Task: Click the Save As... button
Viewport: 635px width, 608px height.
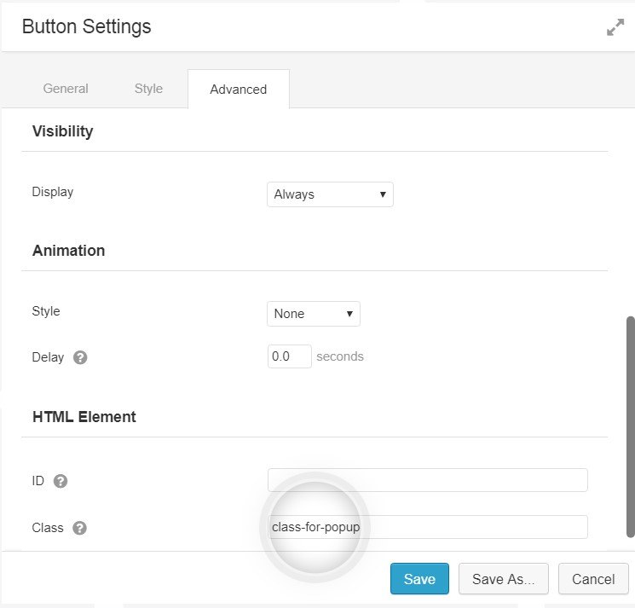Action: (504, 579)
